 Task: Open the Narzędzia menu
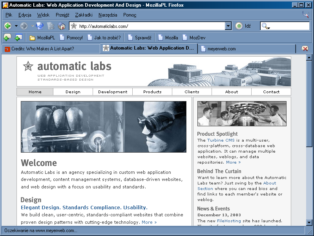pos(108,15)
